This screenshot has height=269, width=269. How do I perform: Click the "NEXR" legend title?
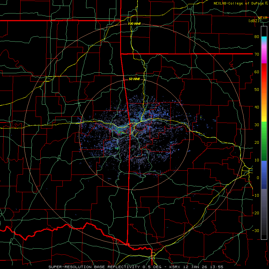[263, 18]
